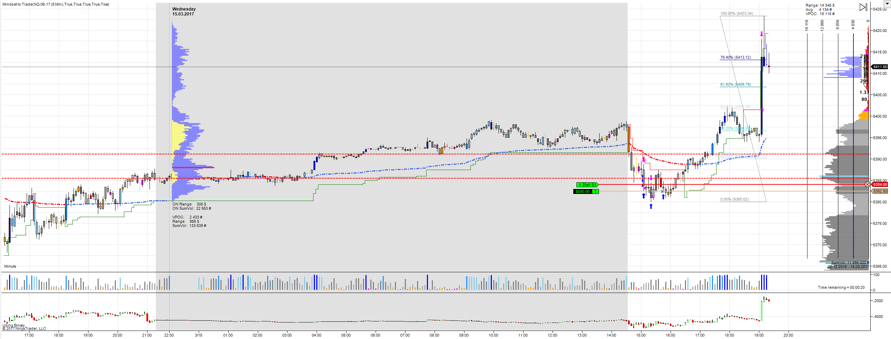
Task: Click the black 5411.50 current price marker
Action: click(880, 67)
